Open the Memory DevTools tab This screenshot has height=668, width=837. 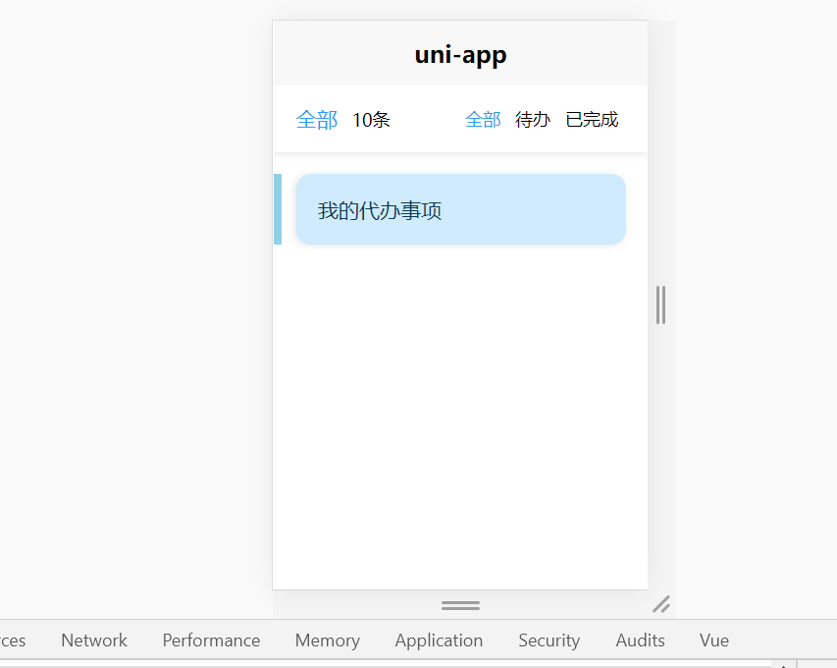pyautogui.click(x=328, y=640)
